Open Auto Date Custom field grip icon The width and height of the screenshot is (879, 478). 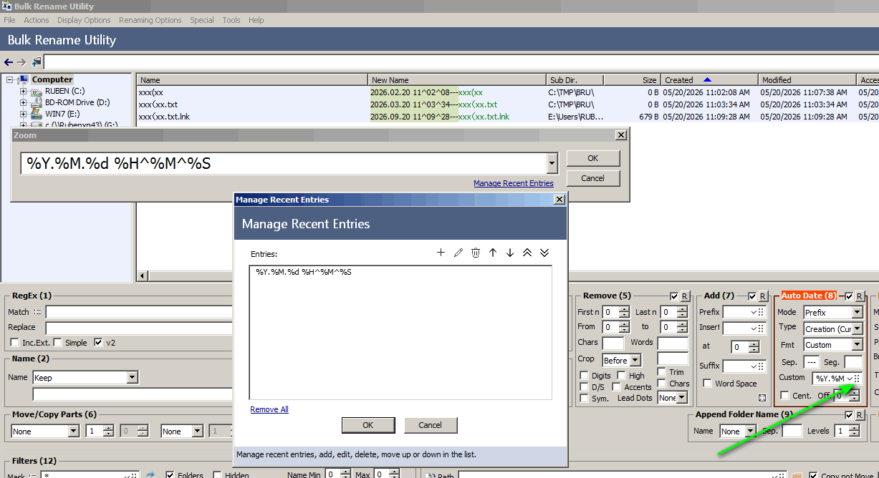pyautogui.click(x=857, y=379)
